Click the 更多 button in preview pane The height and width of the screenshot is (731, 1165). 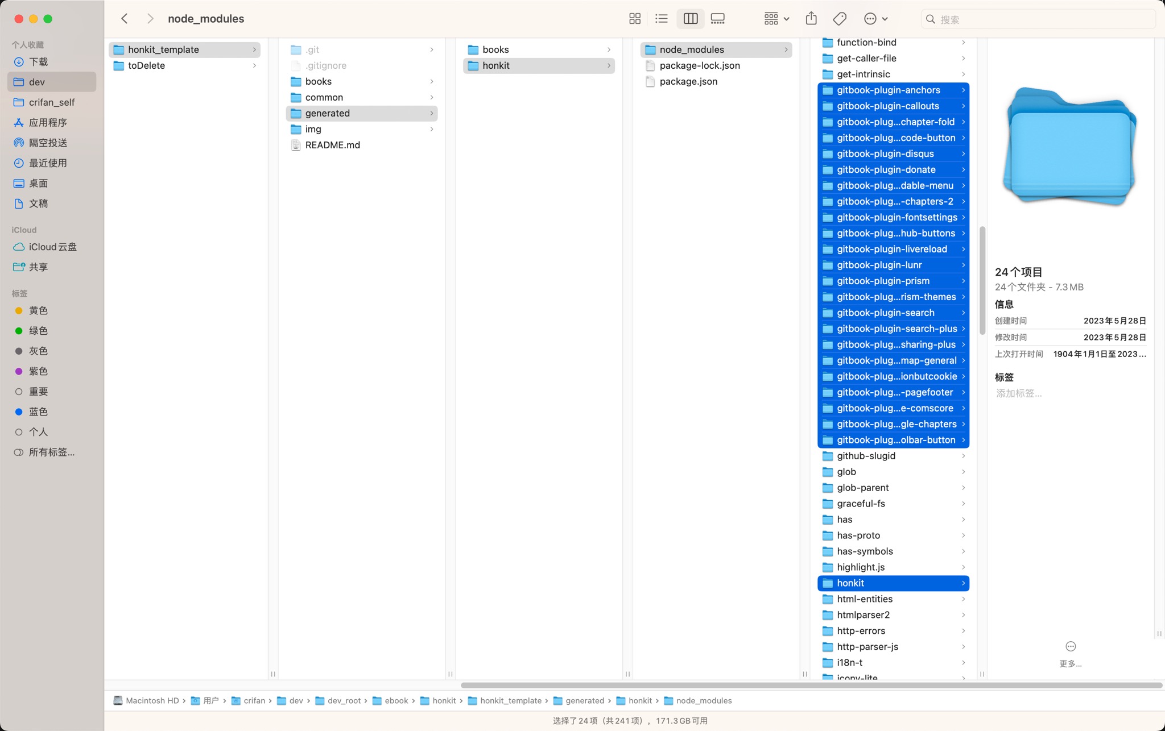1070,652
